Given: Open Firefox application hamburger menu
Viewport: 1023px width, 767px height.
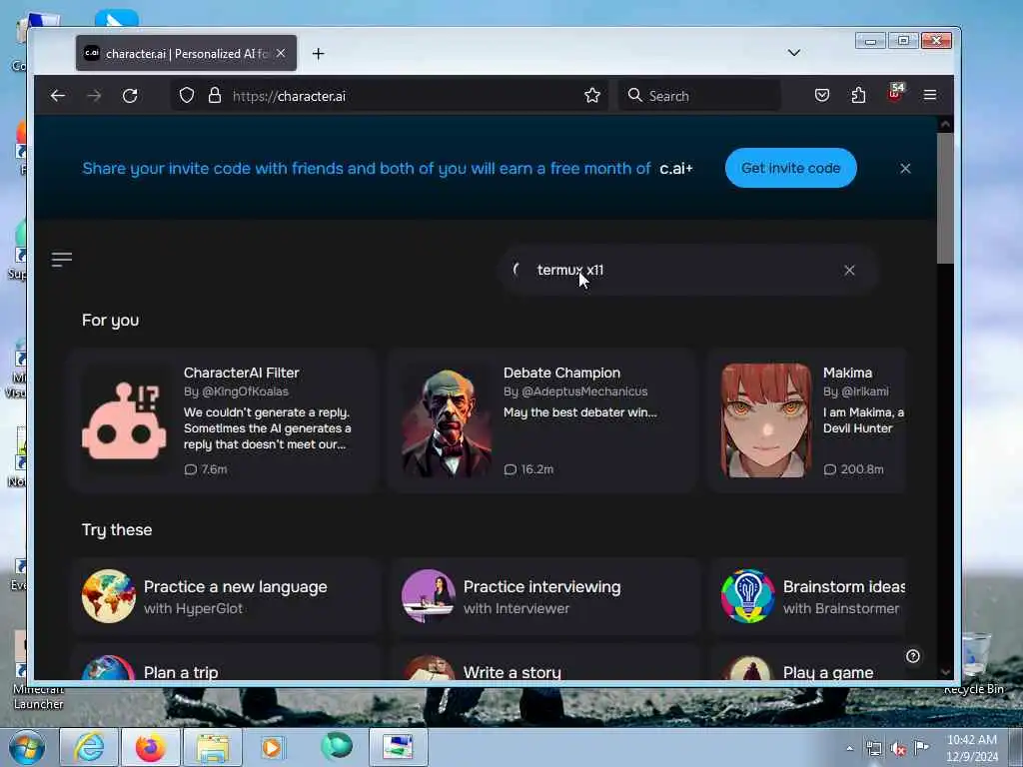Looking at the screenshot, I should [930, 96].
